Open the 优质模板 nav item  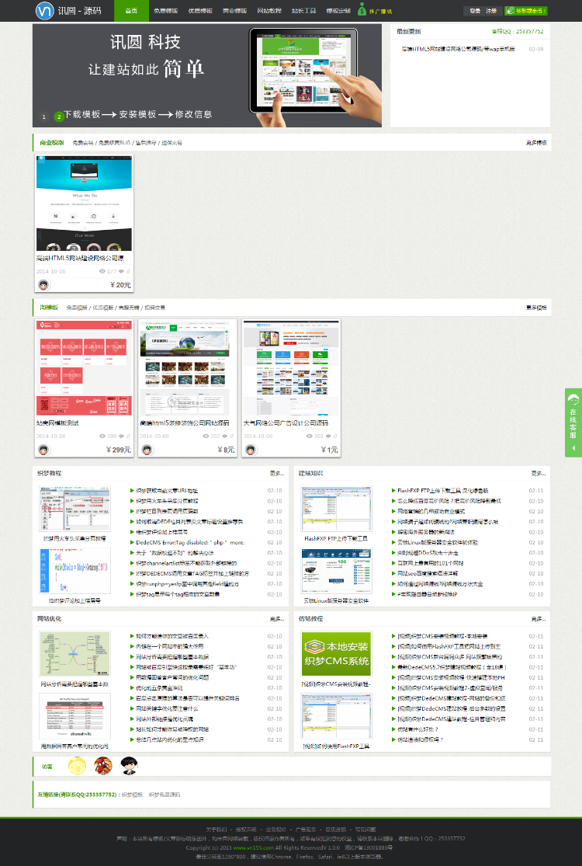200,11
